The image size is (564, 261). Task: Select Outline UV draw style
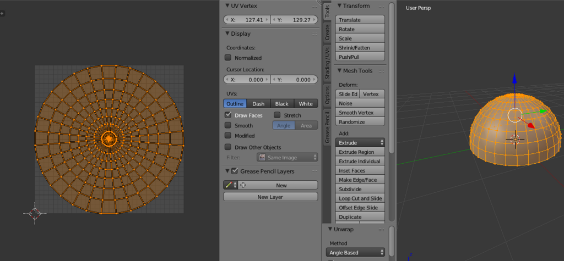coord(235,104)
